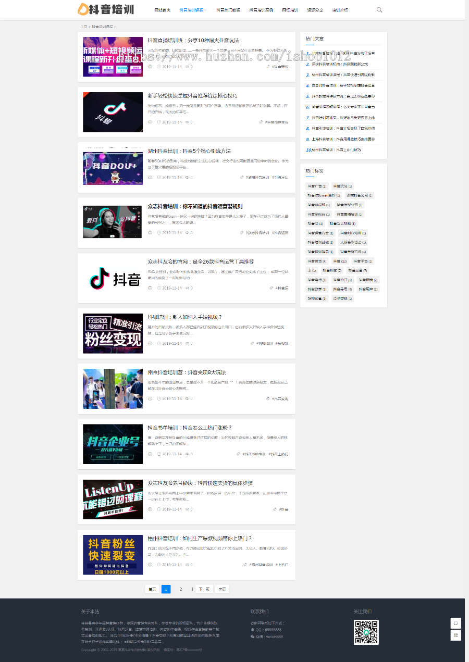Click the tag icon beside #抖音变现
469x662 pixels.
[x=268, y=398]
